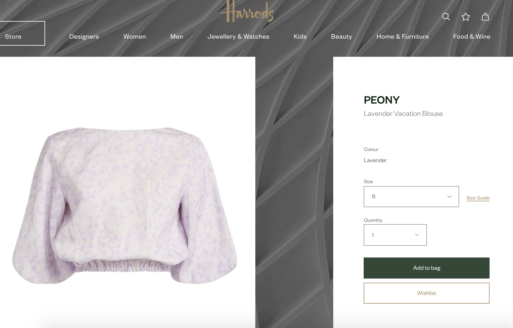Open Jewellery & Watches menu

pos(238,37)
